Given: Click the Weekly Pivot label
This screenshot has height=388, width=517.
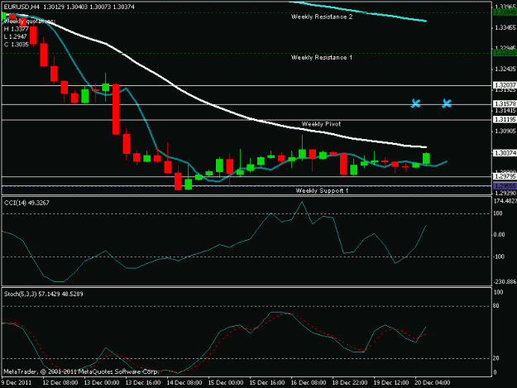Looking at the screenshot, I should 321,124.
